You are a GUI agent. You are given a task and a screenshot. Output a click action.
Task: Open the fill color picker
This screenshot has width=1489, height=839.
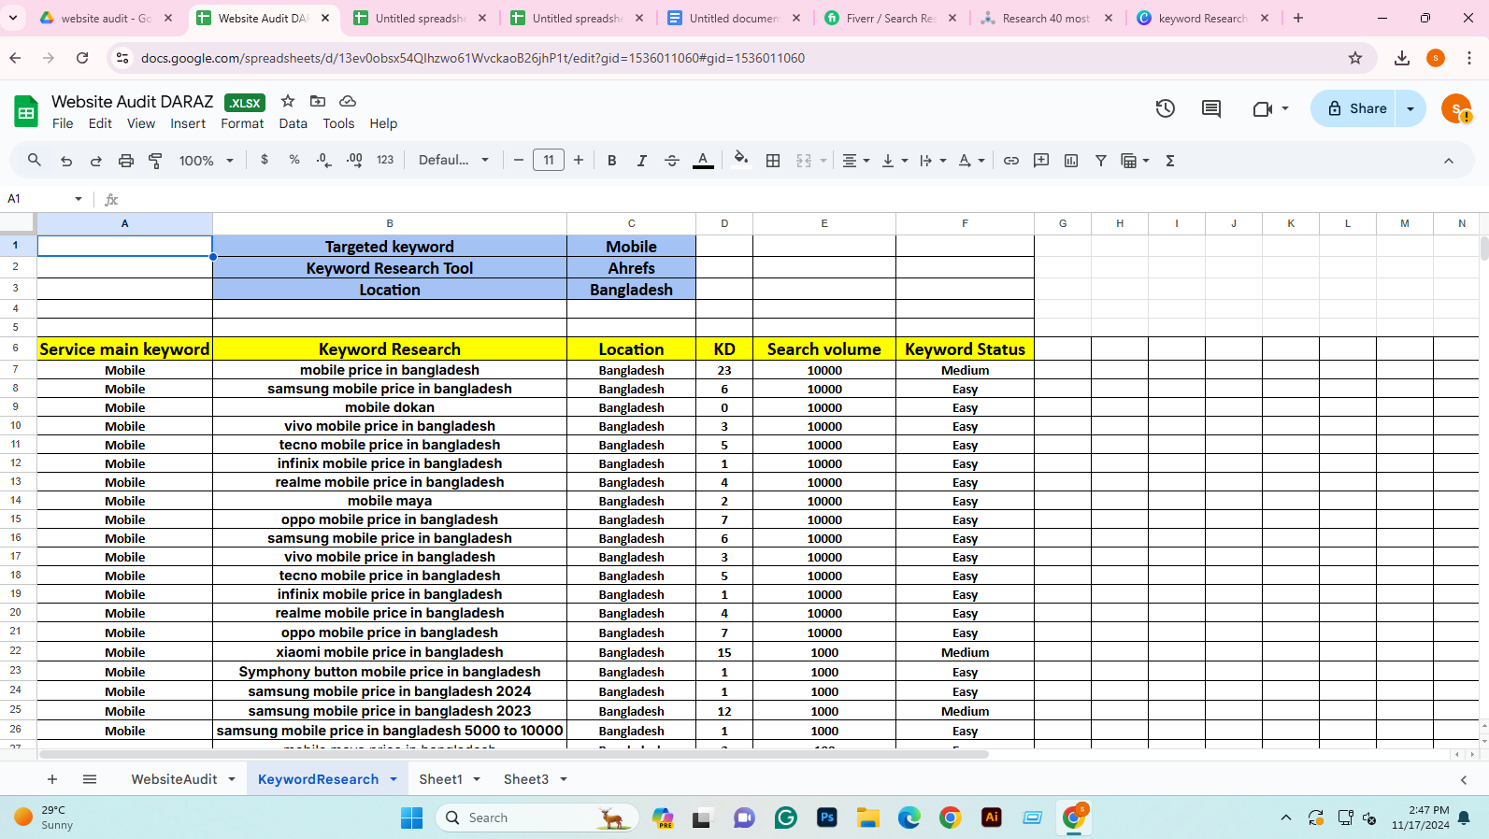(x=740, y=161)
